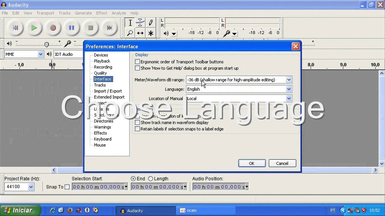Click the Iniciar start button

click(x=20, y=210)
